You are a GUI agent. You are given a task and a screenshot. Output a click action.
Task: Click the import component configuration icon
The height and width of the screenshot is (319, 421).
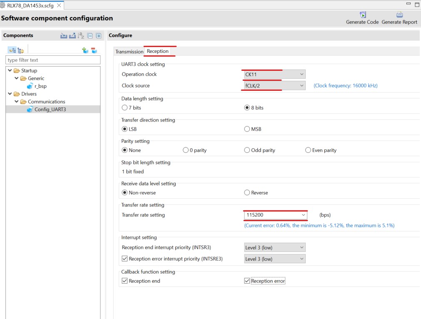(64, 35)
